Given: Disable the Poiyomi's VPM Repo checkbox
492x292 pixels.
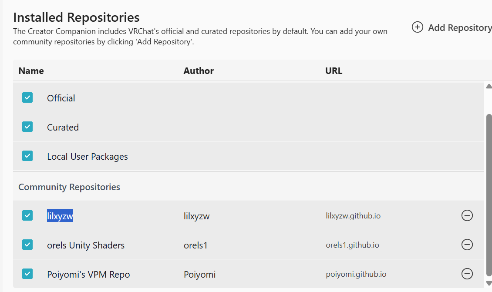Looking at the screenshot, I should coord(27,274).
